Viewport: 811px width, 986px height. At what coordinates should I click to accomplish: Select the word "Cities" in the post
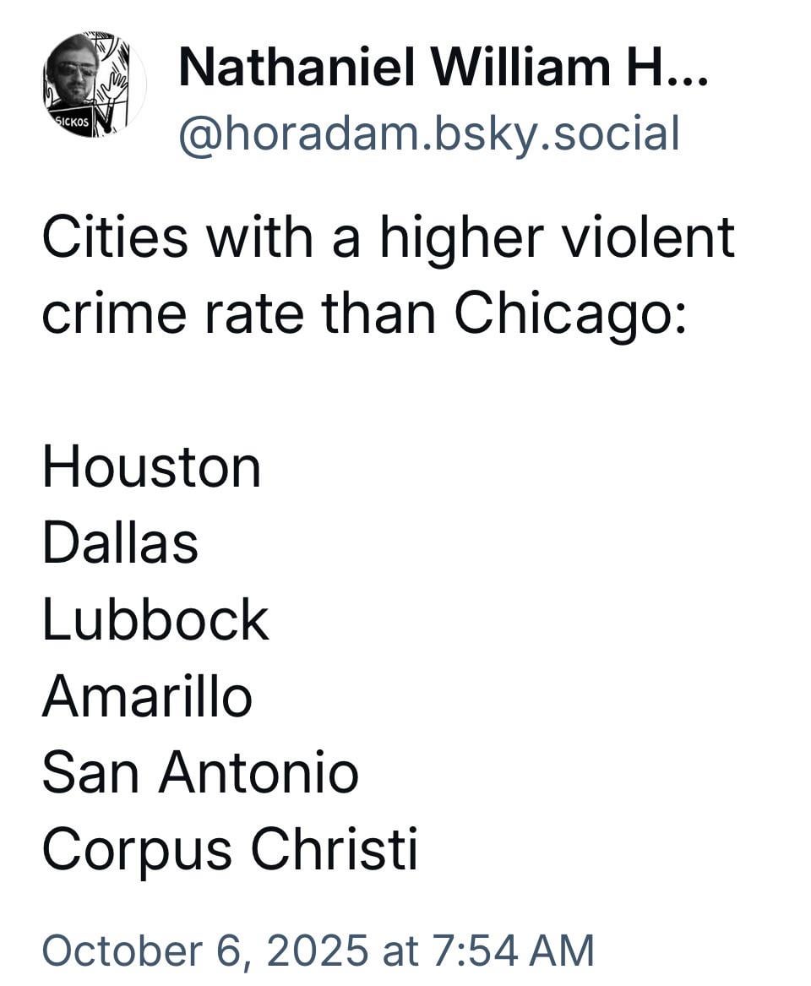pos(115,237)
